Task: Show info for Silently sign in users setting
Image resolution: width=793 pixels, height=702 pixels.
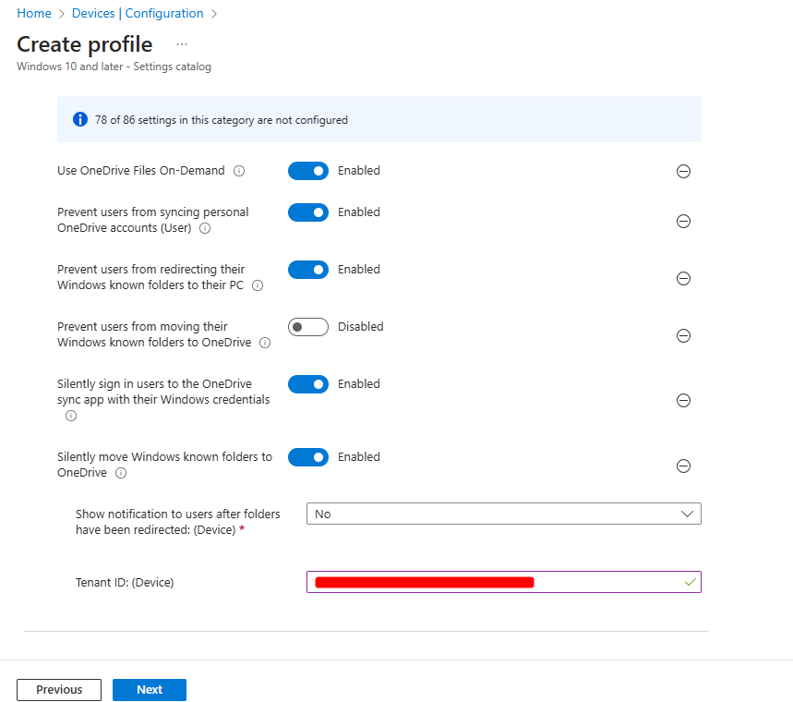Action: coord(71,416)
